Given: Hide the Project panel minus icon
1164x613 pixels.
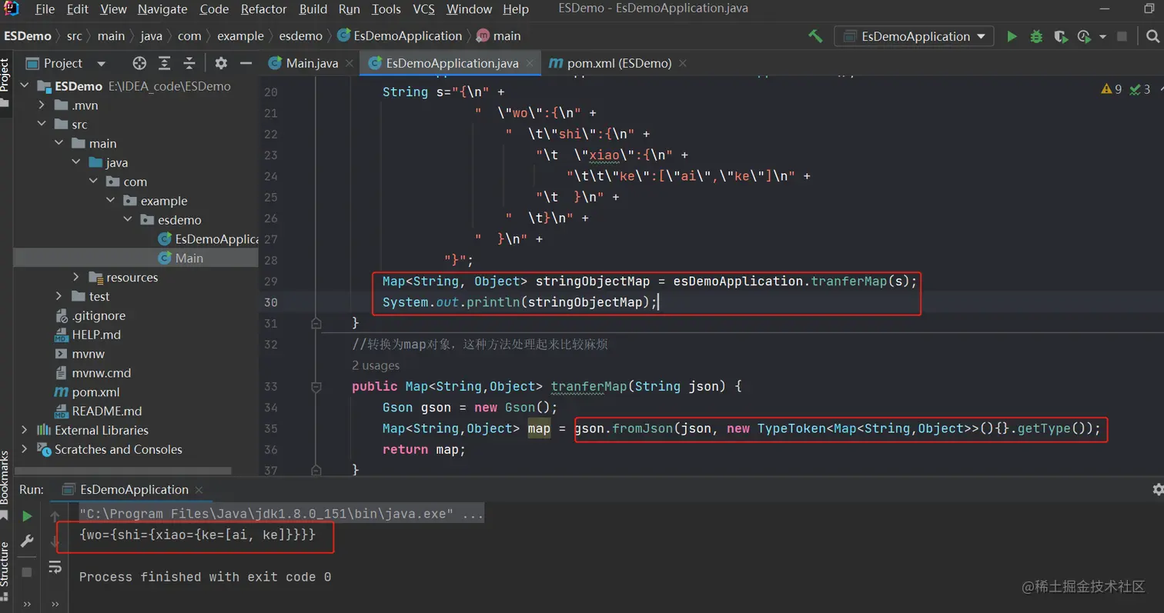Looking at the screenshot, I should pyautogui.click(x=246, y=63).
